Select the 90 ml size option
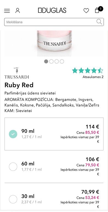This screenshot has height=212, width=108. point(54,134)
